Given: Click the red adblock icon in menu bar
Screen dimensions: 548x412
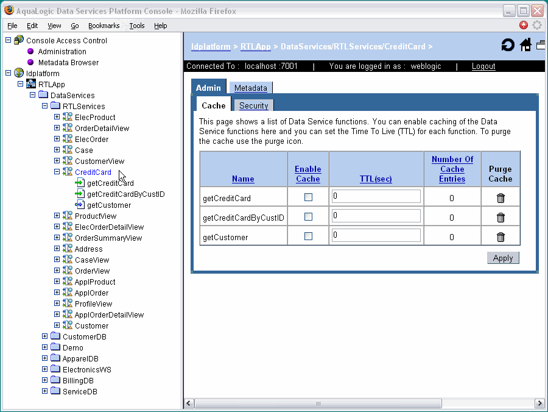Looking at the screenshot, I should click(524, 25).
